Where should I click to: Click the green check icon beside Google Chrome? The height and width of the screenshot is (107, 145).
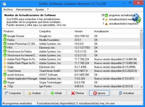(5, 36)
